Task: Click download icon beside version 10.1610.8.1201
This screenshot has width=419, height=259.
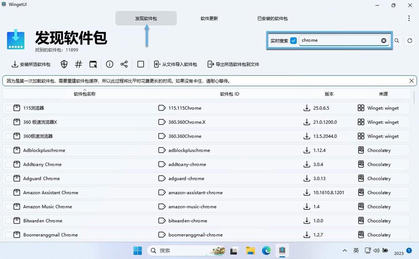Action: pos(307,192)
